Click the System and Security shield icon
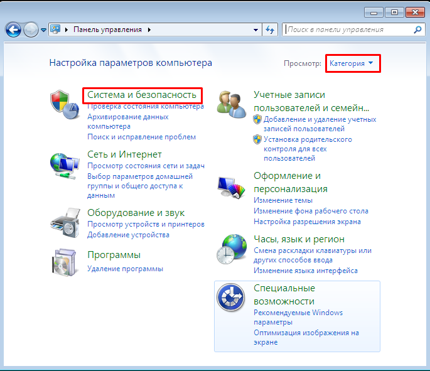The image size is (430, 371). (x=65, y=104)
